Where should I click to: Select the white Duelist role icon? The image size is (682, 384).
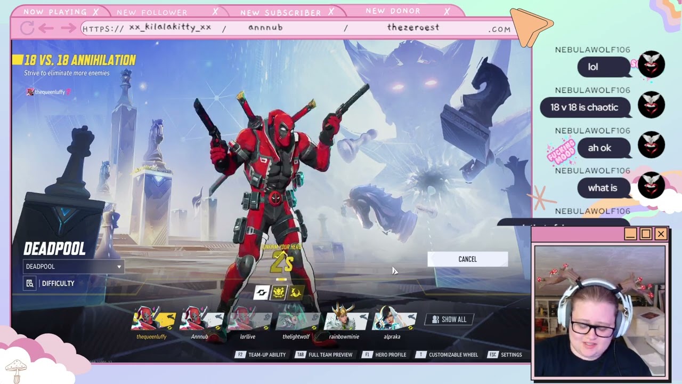point(261,292)
